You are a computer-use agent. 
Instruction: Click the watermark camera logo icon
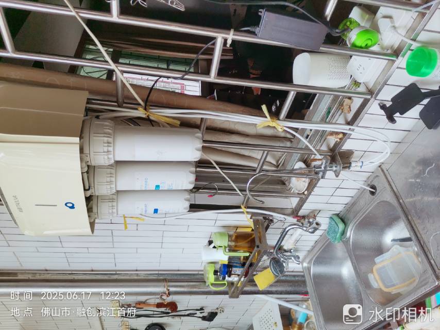point(352,313)
